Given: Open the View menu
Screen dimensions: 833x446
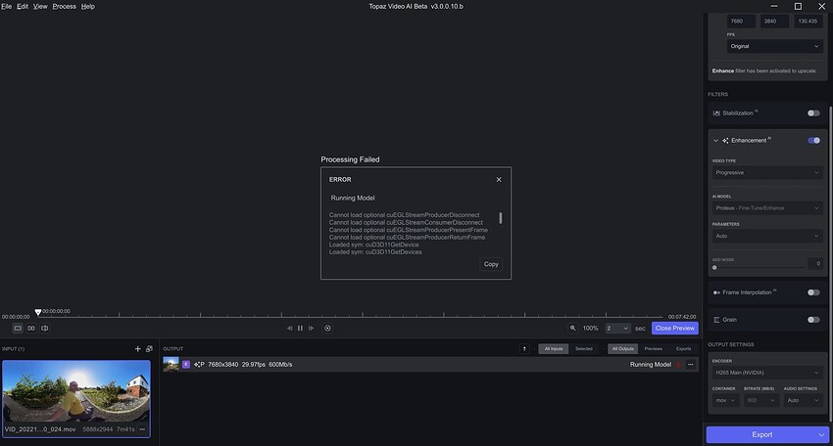Looking at the screenshot, I should pyautogui.click(x=40, y=7).
